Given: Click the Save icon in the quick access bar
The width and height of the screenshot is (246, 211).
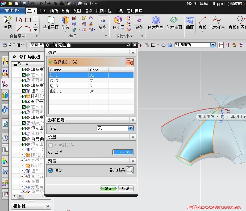Looking at the screenshot, I should 24,3.
